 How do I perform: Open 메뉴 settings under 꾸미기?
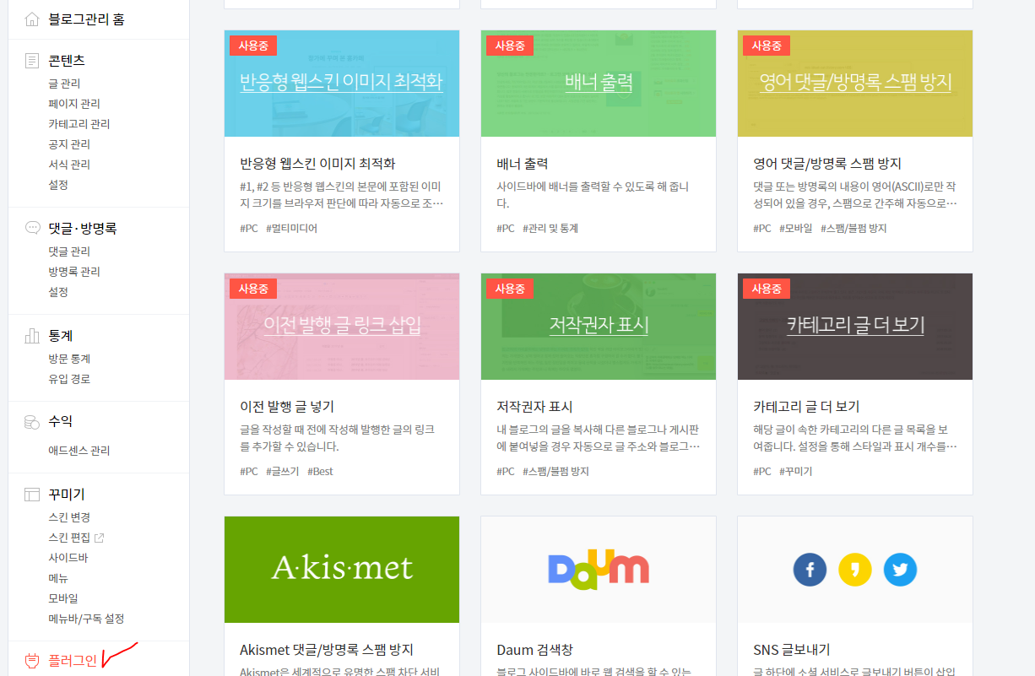coord(58,578)
